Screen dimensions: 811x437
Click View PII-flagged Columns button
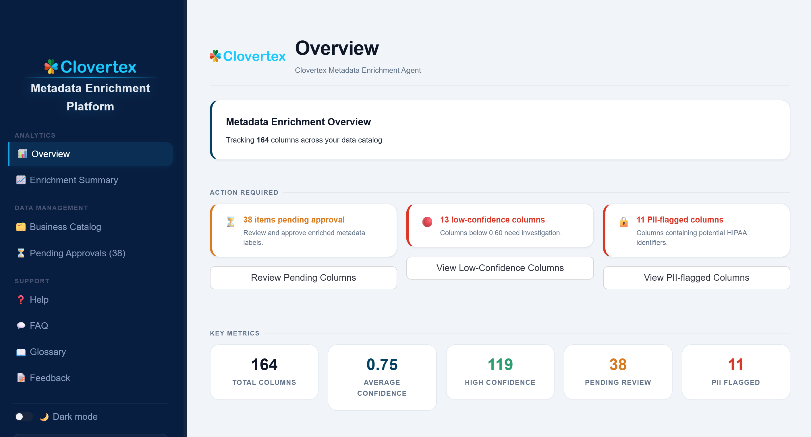click(696, 278)
